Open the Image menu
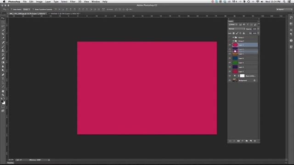294x165 pixels. click(39, 2)
